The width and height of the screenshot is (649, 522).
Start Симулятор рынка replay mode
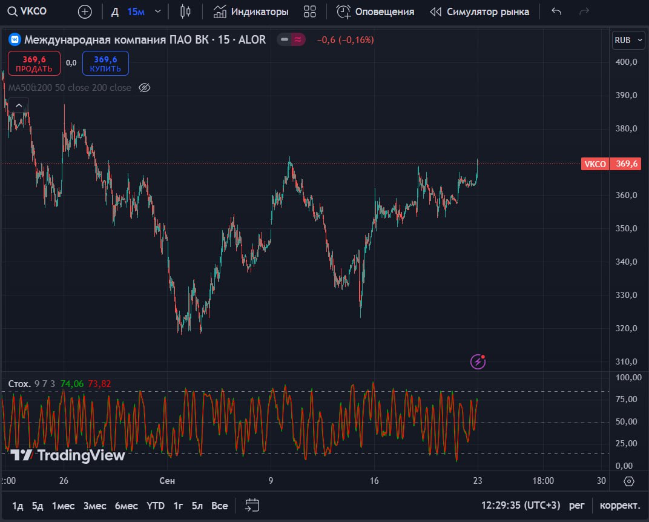tap(479, 12)
